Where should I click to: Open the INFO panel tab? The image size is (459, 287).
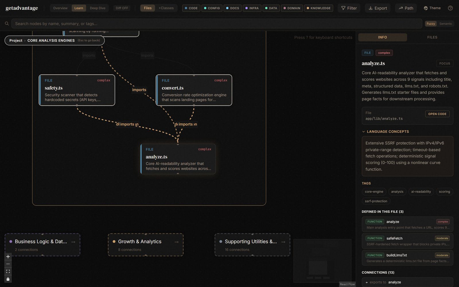(382, 37)
